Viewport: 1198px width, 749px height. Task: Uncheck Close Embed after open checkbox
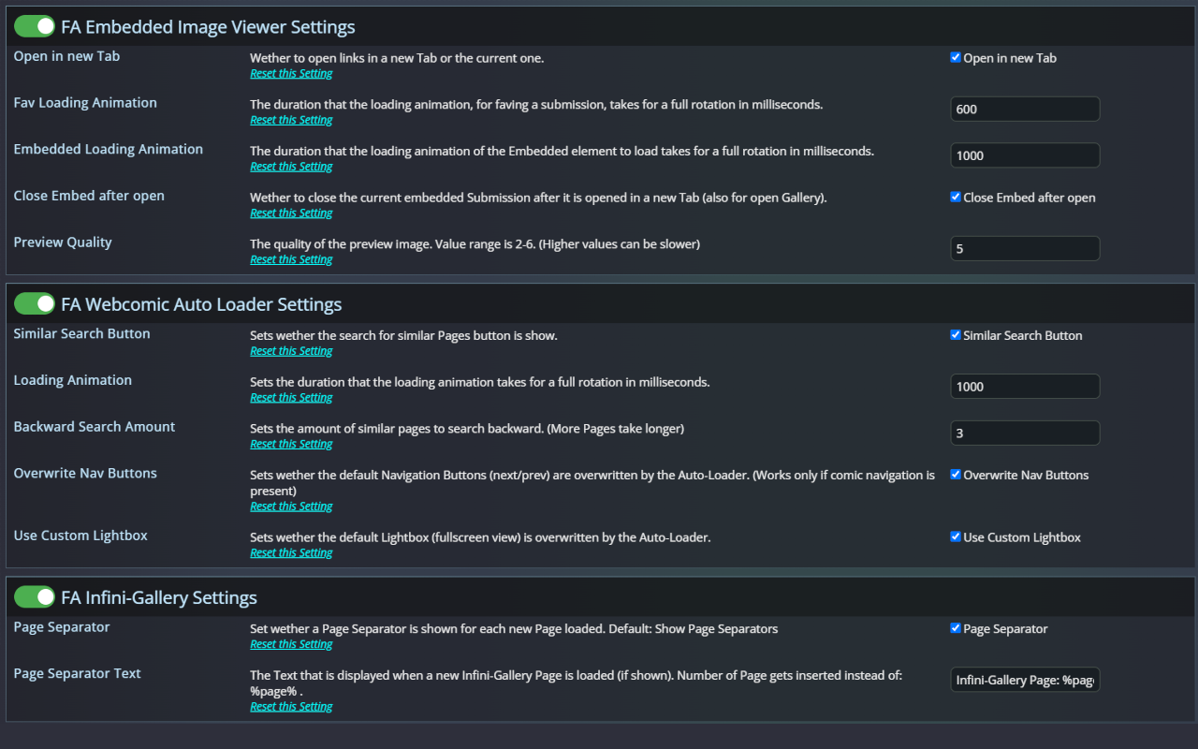point(956,197)
